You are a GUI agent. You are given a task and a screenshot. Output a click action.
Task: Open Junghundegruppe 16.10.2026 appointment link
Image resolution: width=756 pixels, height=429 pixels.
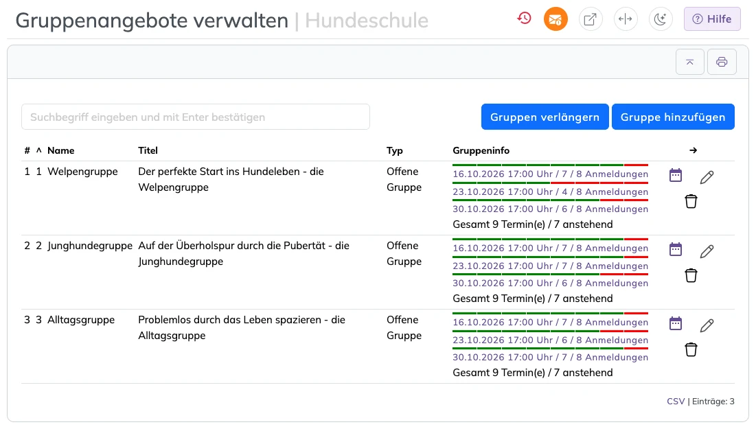pyautogui.click(x=550, y=248)
